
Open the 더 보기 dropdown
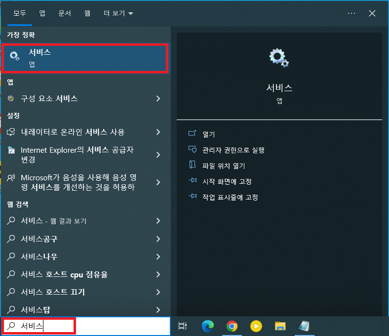(118, 13)
